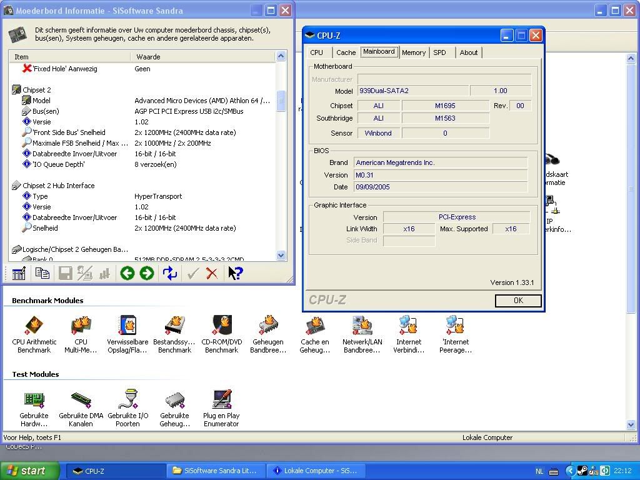
Task: Open CPU Multi-Media benchmark icon
Action: tap(81, 334)
